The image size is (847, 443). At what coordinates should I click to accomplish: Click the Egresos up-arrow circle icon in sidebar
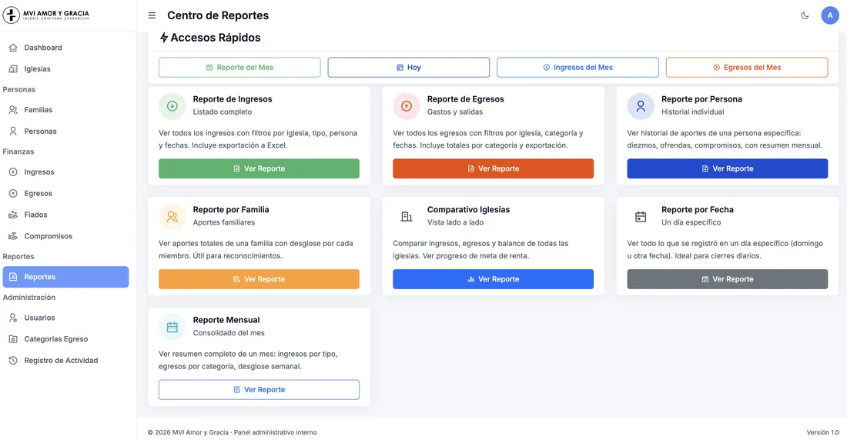13,193
